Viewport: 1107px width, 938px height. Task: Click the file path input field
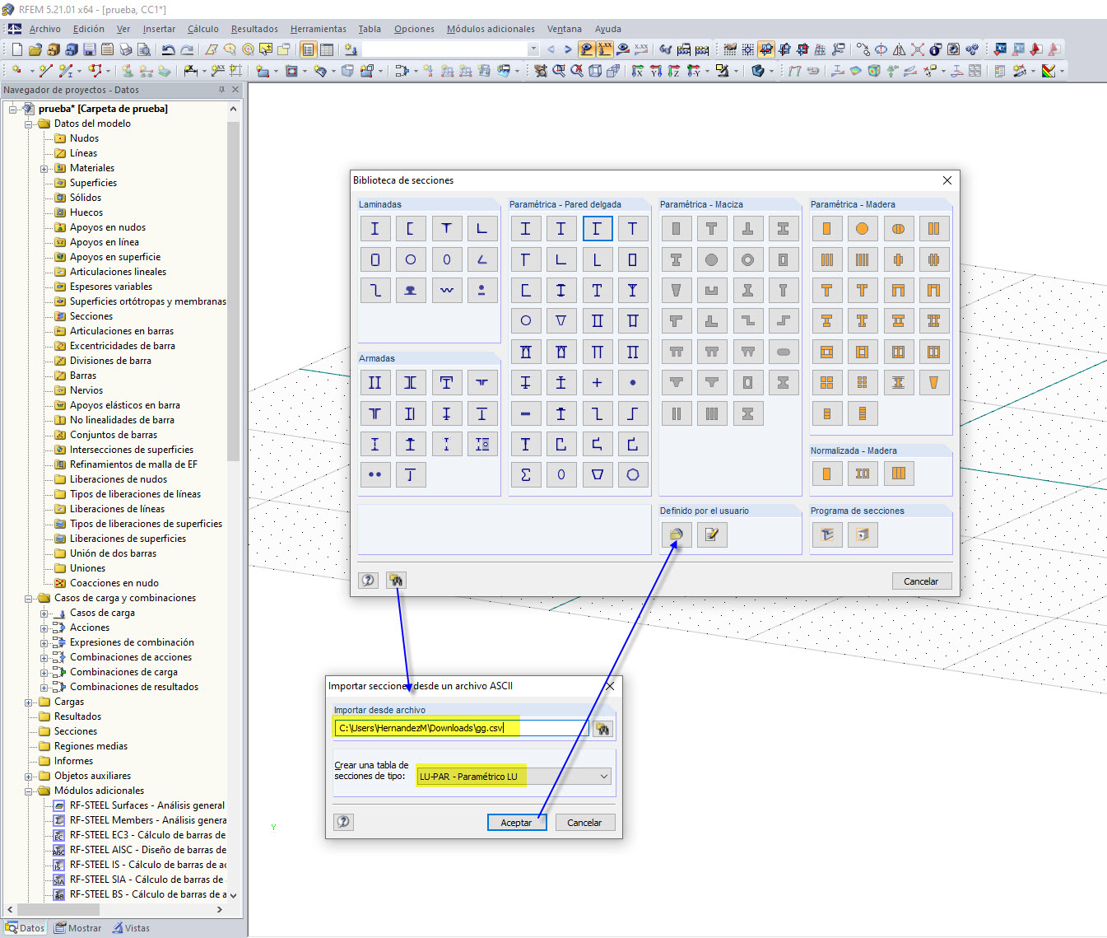click(462, 728)
